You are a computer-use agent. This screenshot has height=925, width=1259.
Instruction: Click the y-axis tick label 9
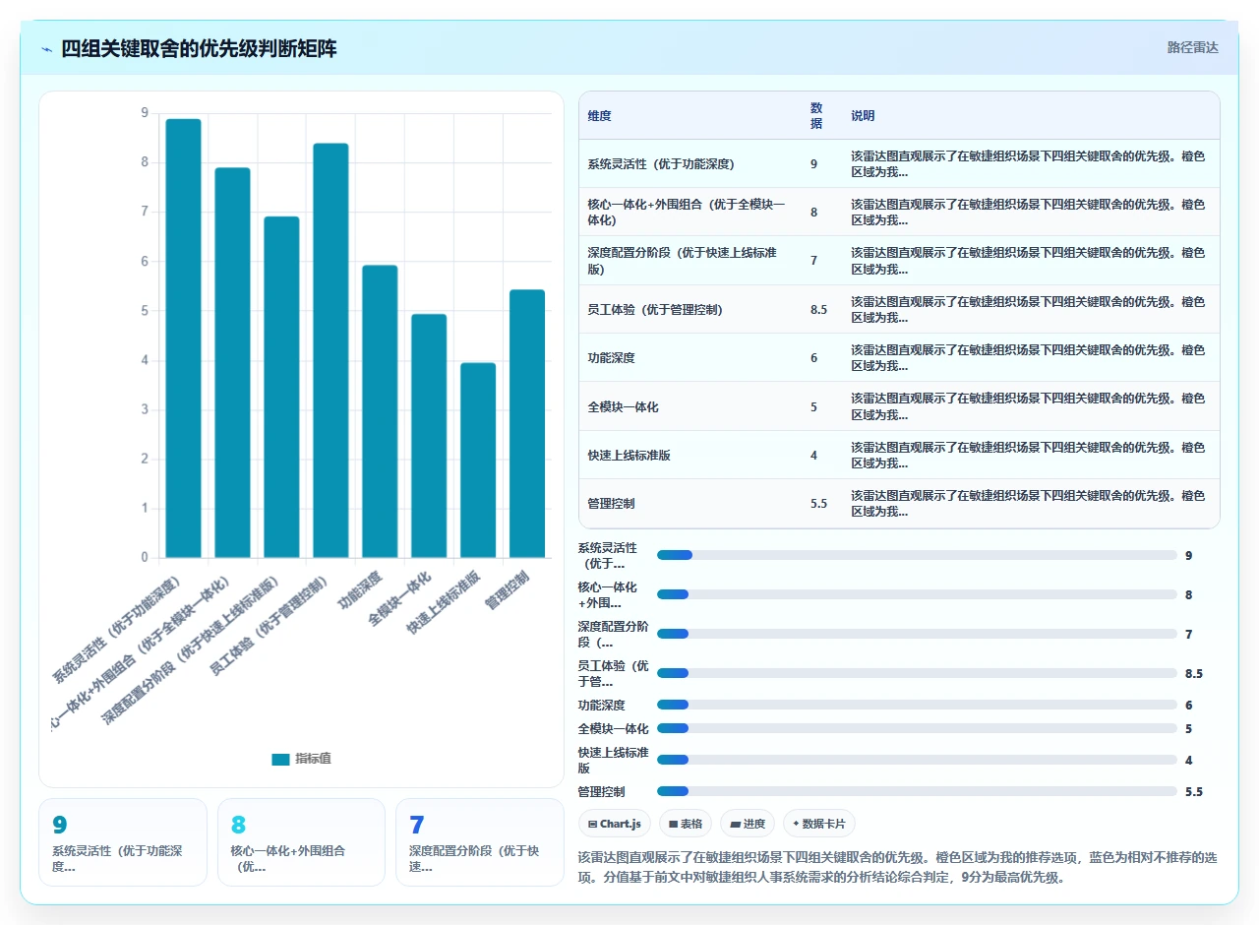pyautogui.click(x=145, y=113)
